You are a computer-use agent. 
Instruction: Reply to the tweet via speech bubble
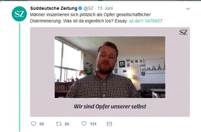coord(33,124)
